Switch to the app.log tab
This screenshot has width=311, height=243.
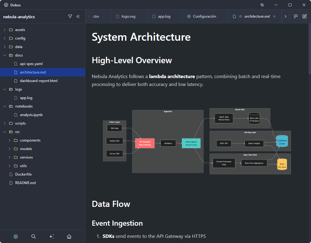pyautogui.click(x=165, y=16)
